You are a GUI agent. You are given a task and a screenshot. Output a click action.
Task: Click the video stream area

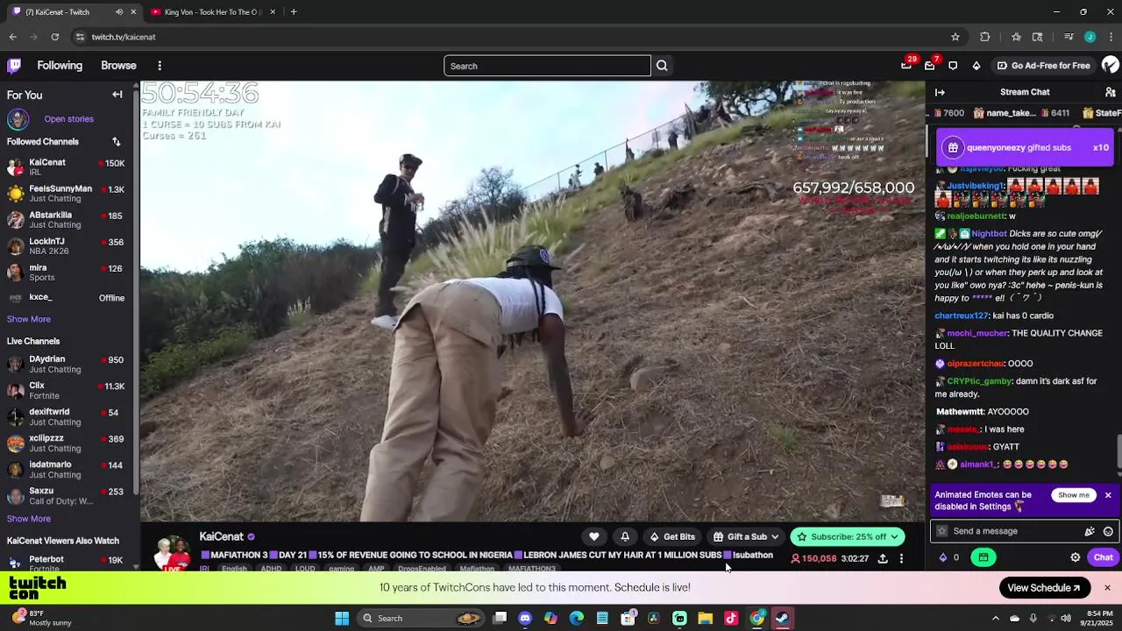coord(533,301)
